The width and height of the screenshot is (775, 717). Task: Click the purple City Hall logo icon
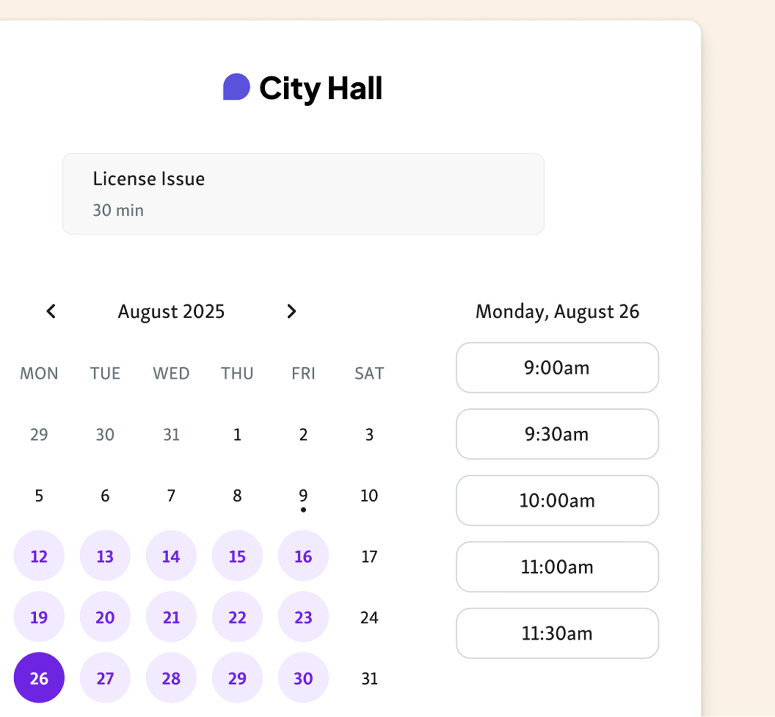[236, 87]
